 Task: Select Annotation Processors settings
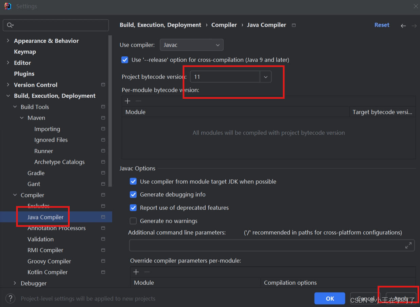56,228
